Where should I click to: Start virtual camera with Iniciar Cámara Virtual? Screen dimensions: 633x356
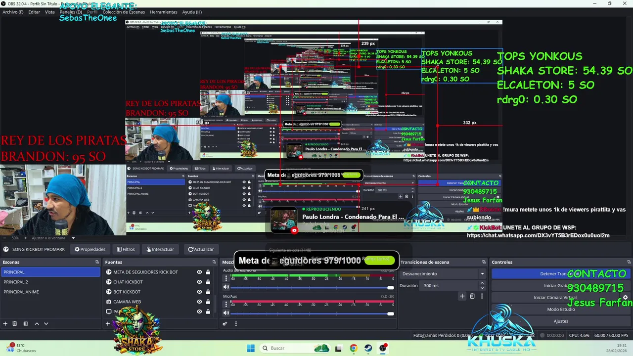(x=556, y=298)
